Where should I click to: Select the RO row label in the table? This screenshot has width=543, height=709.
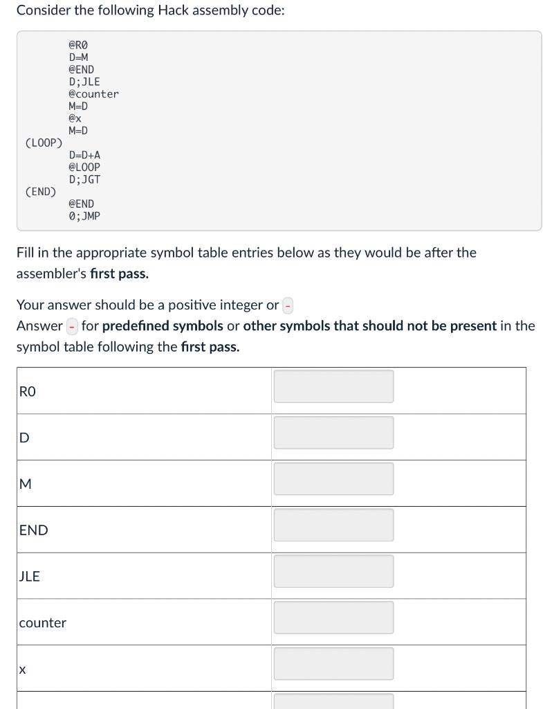pos(28,391)
